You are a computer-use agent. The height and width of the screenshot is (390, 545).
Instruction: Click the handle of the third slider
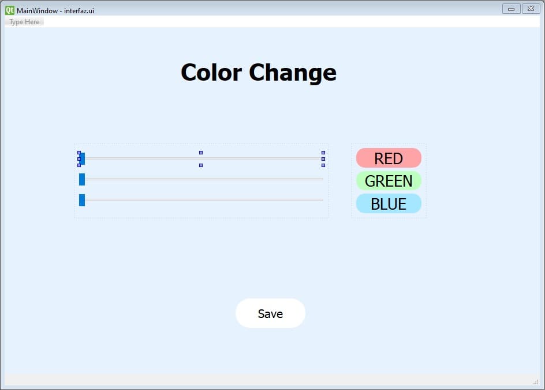pyautogui.click(x=82, y=200)
